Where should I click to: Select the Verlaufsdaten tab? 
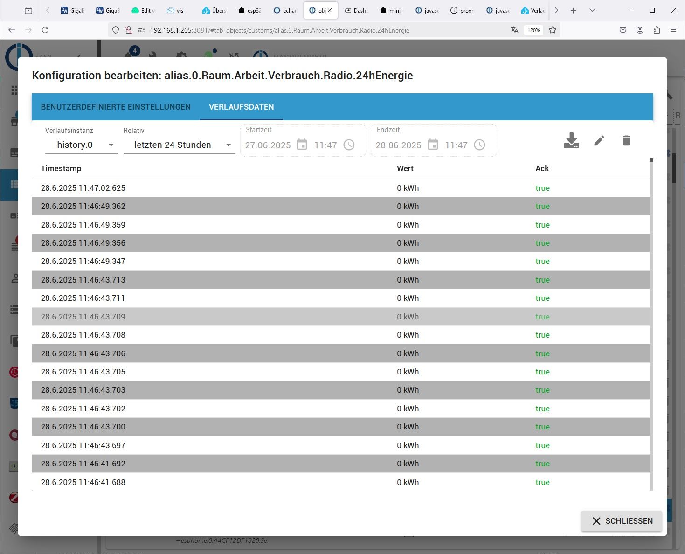coord(241,107)
